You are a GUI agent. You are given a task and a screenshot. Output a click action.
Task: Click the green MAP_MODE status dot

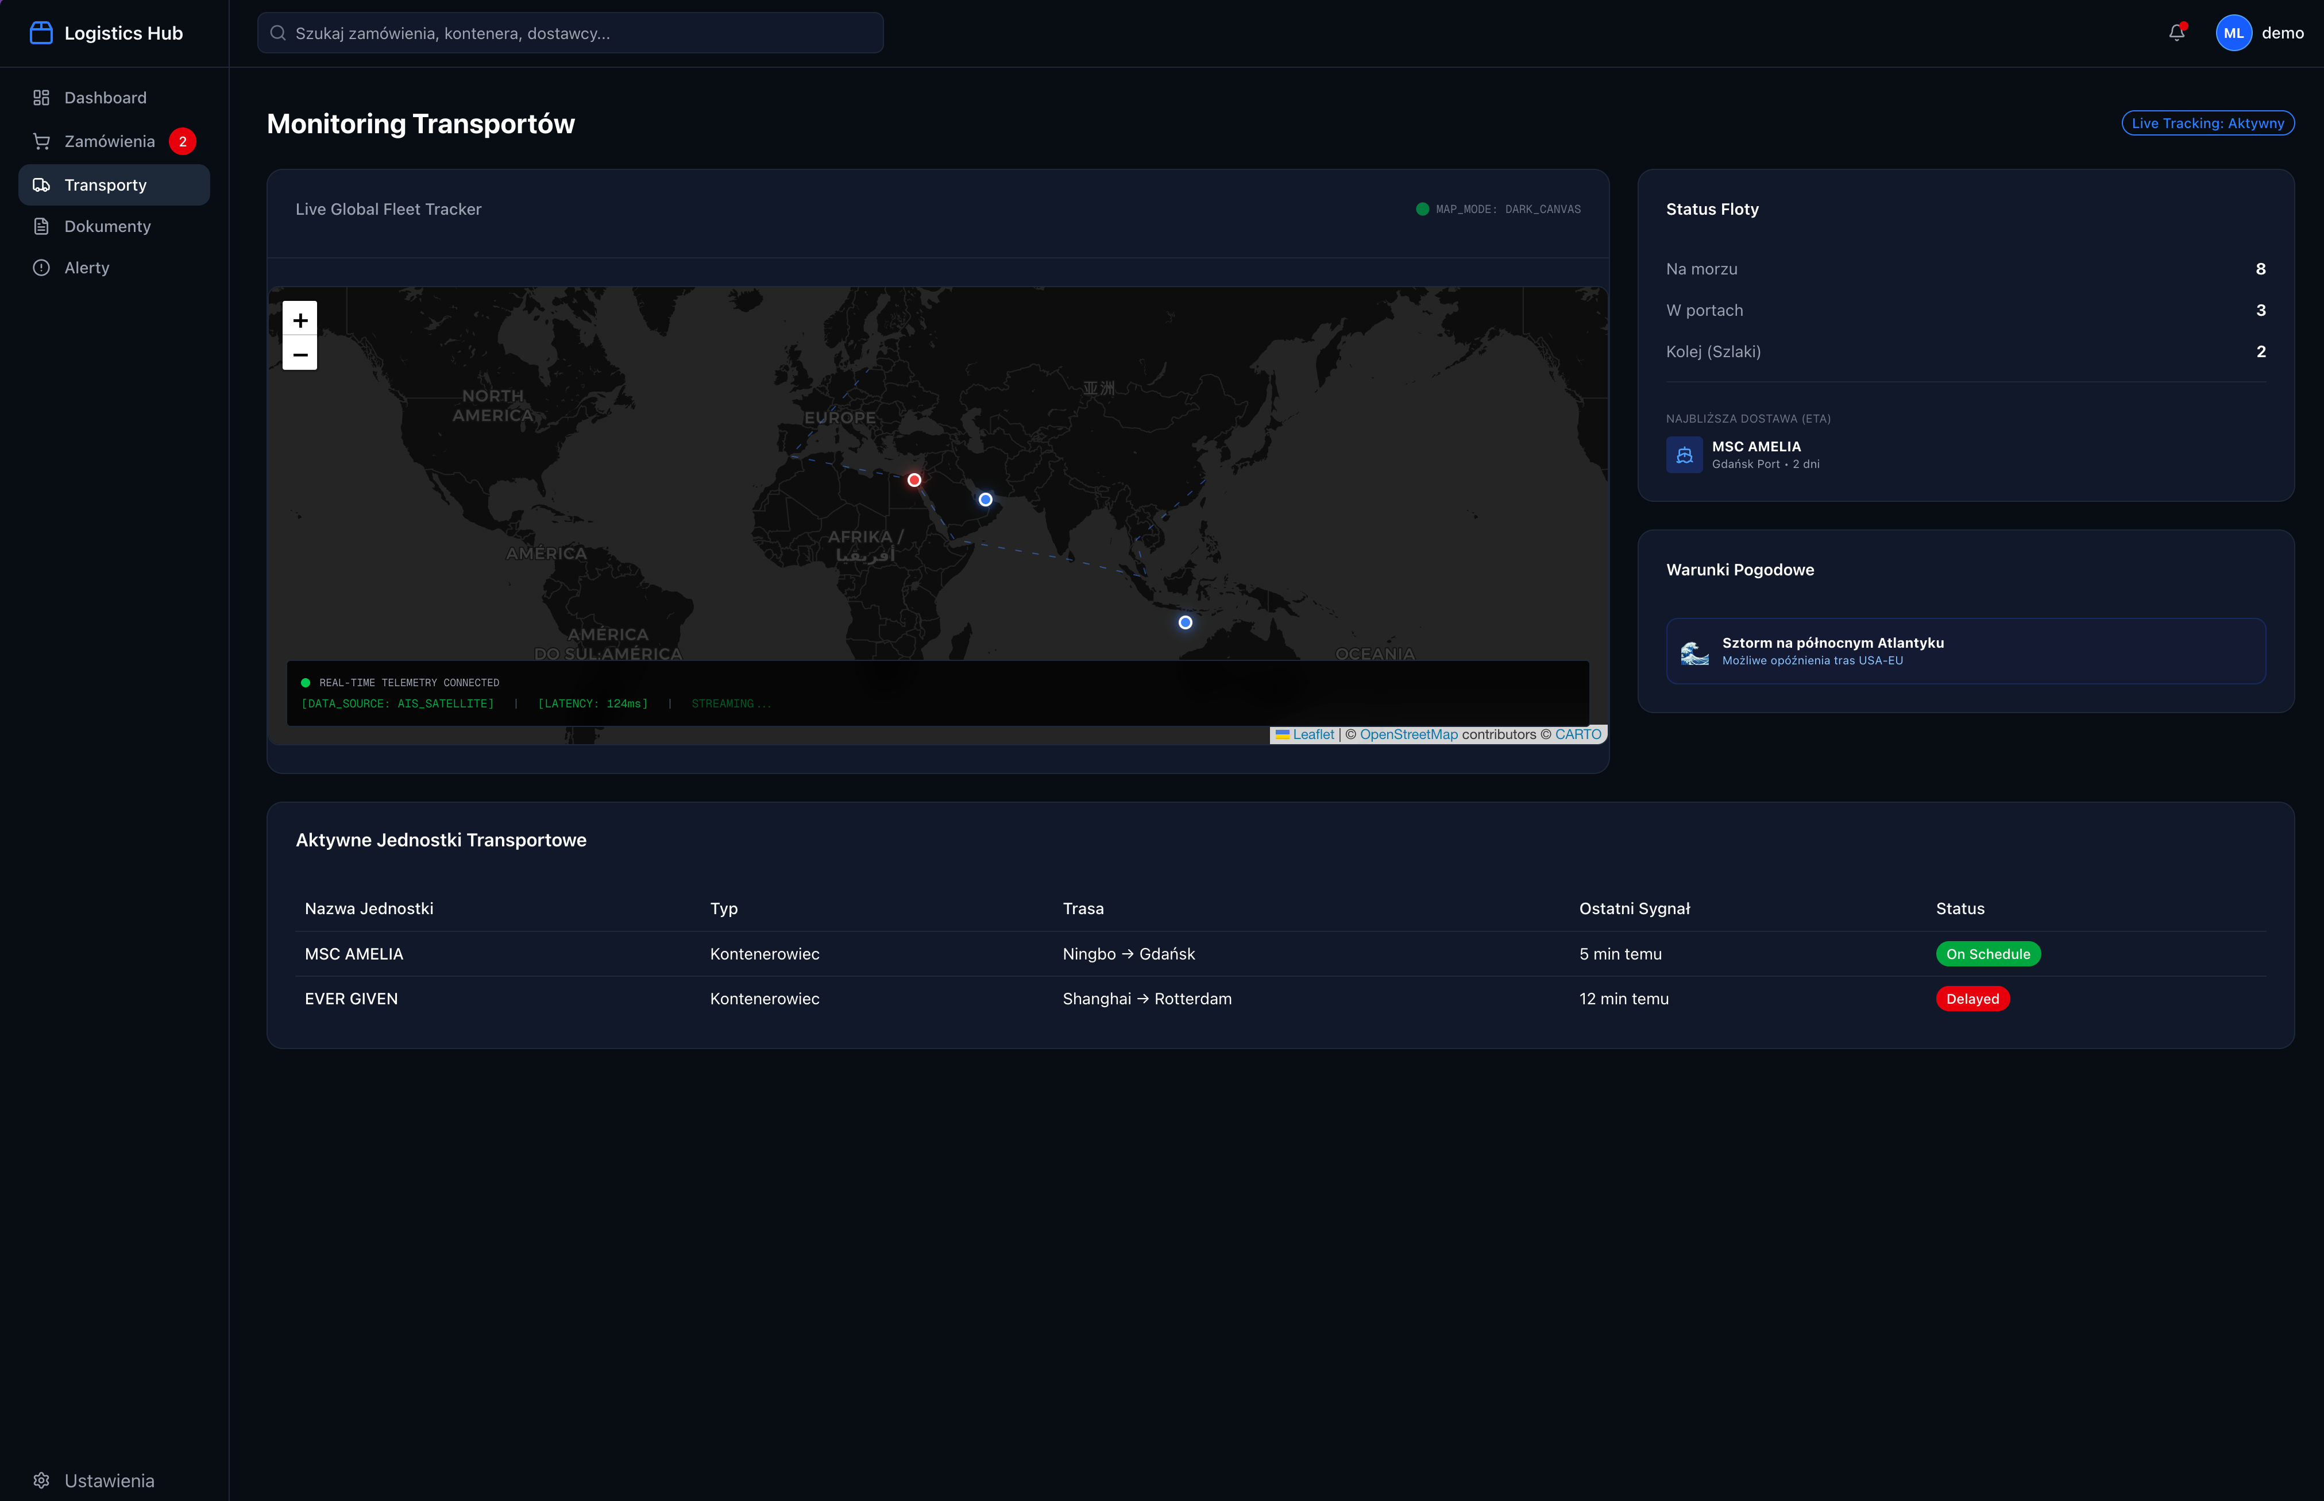pos(1422,210)
